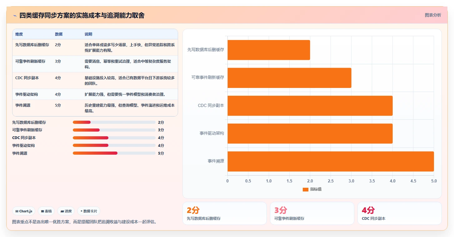
Task: Click the CDC 同步副本 progress bar
Action: (114, 138)
